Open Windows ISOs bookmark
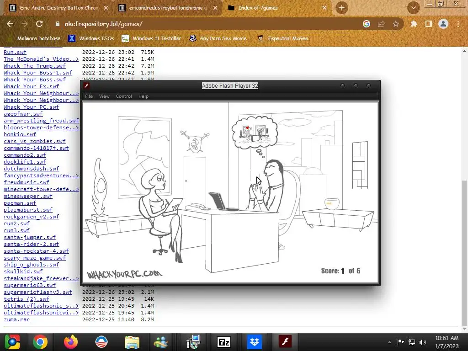 pos(91,38)
